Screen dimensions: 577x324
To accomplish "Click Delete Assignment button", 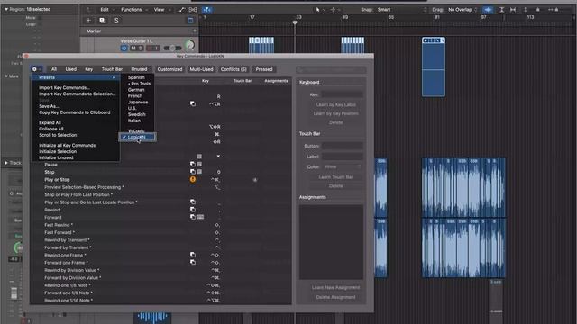I will pos(336,297).
